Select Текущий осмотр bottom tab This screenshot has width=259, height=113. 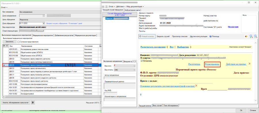pos(145,106)
